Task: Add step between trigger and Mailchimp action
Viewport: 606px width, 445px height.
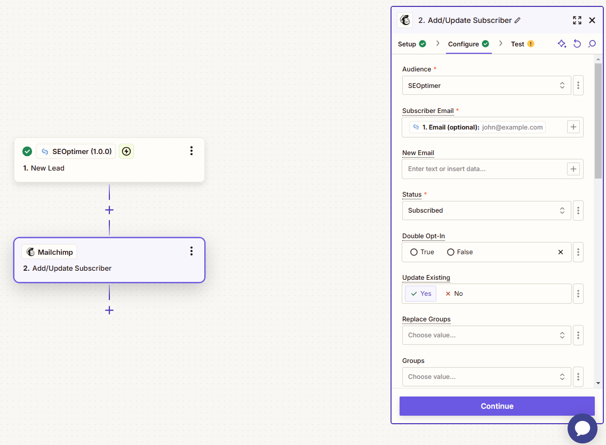Action: tap(109, 210)
